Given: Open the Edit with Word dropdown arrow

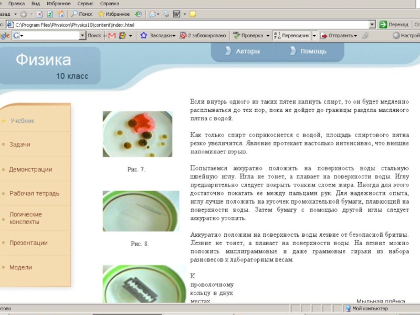Looking at the screenshot, I should pyautogui.click(x=185, y=14).
